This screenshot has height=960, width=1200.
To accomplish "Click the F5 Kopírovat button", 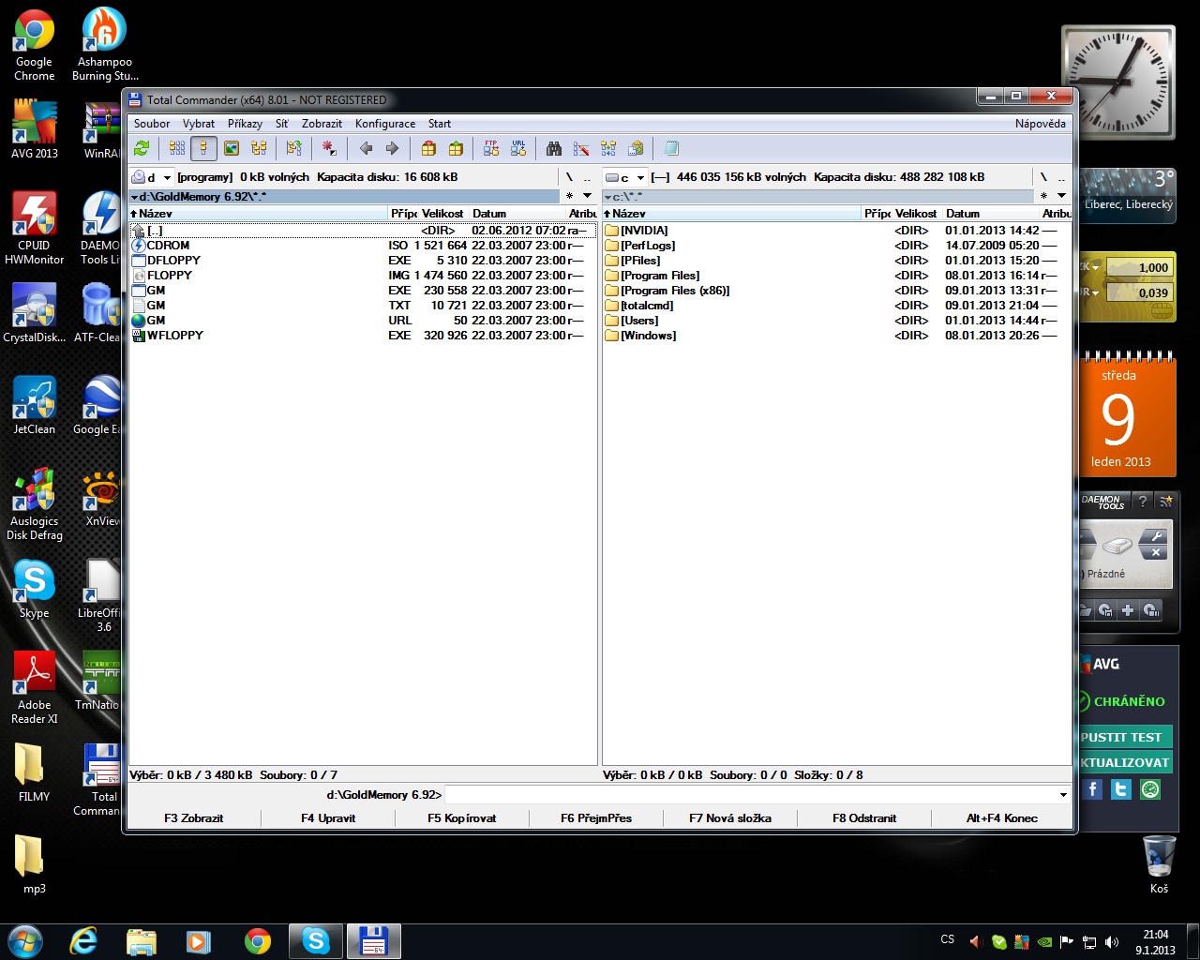I will coord(462,818).
